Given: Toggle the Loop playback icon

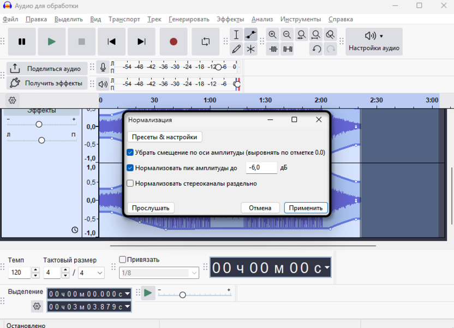Looking at the screenshot, I should (206, 41).
